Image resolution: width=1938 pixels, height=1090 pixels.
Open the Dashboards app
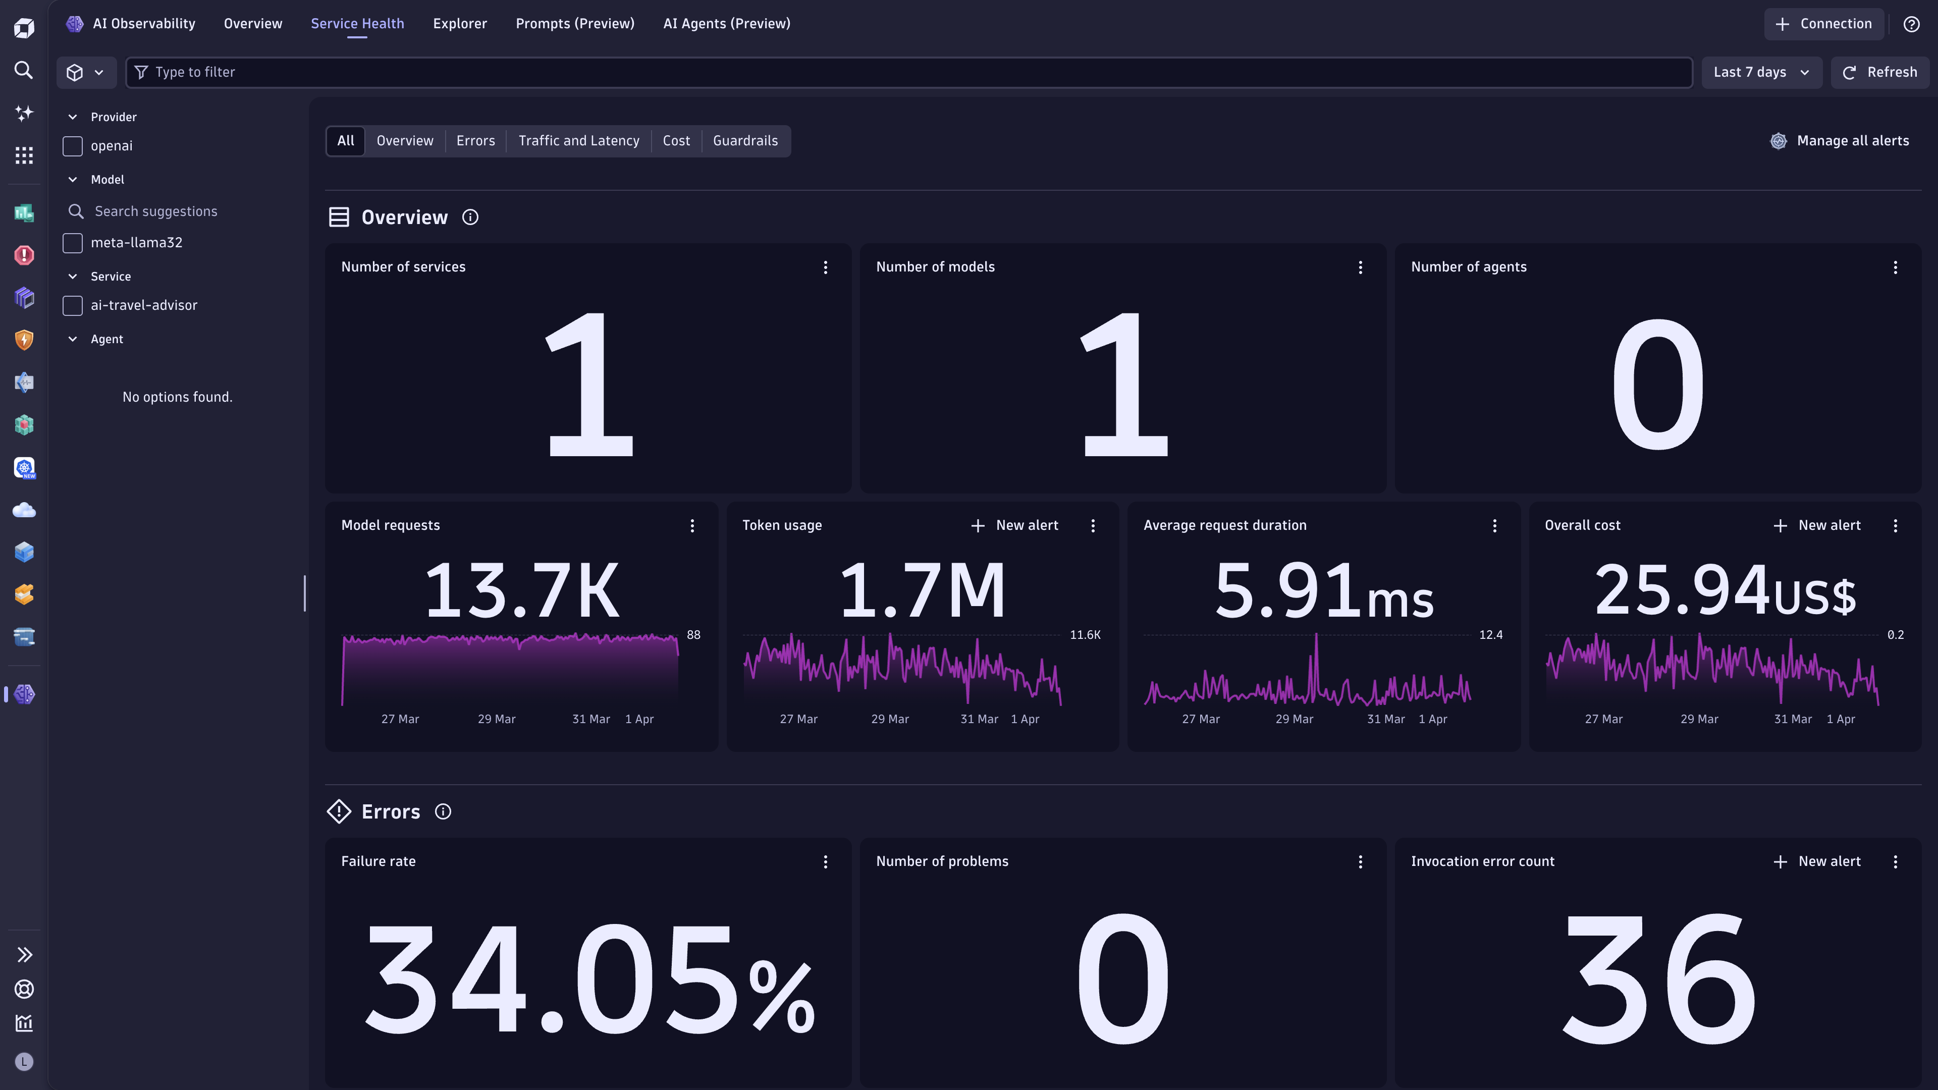(23, 213)
